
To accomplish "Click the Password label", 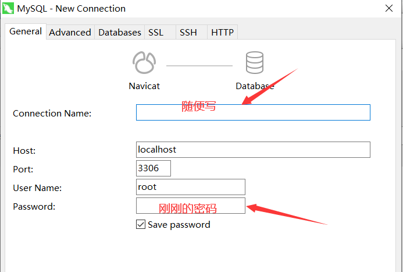I will [x=34, y=206].
